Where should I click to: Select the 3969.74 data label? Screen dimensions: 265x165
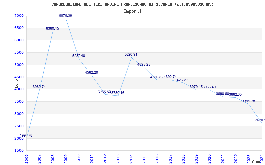click(x=39, y=87)
